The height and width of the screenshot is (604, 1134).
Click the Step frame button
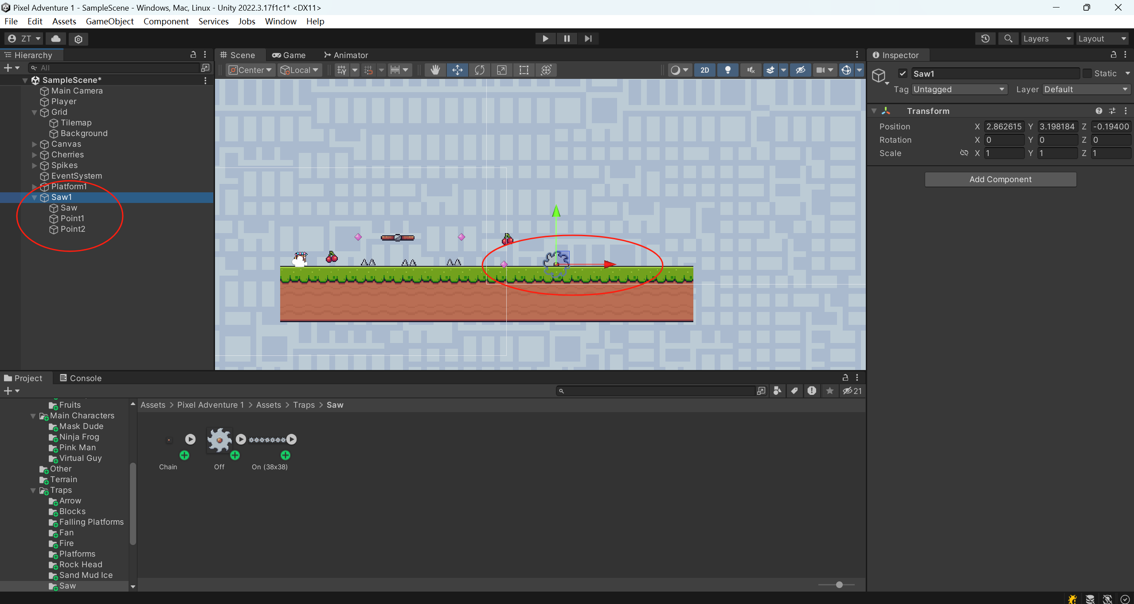coord(588,39)
